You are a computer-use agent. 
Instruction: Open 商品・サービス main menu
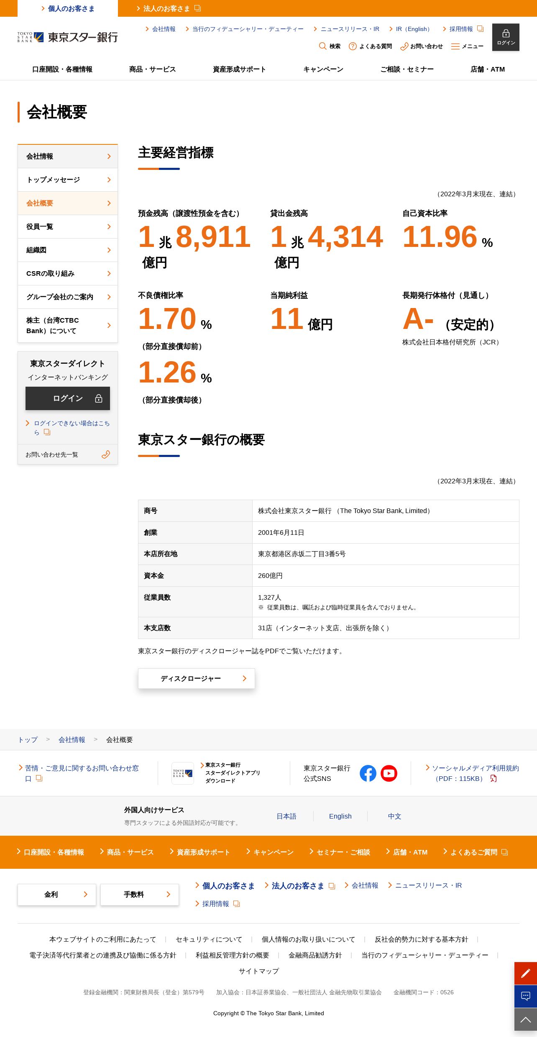coord(152,69)
